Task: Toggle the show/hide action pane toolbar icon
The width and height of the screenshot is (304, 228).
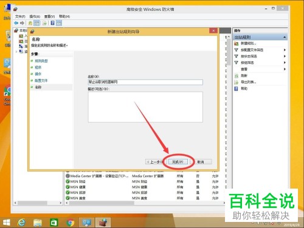Action: pos(59,23)
